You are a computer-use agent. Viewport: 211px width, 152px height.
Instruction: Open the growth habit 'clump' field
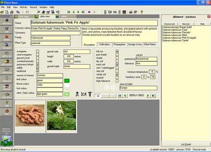[77, 66]
